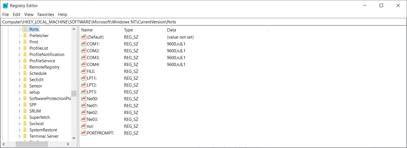Screen dimensions: 407x148
Task: Select the Superfetch tree key
Action: [39, 117]
